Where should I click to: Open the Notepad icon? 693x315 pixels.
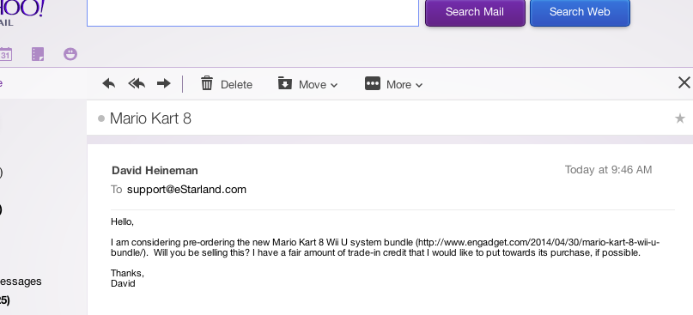tap(38, 54)
